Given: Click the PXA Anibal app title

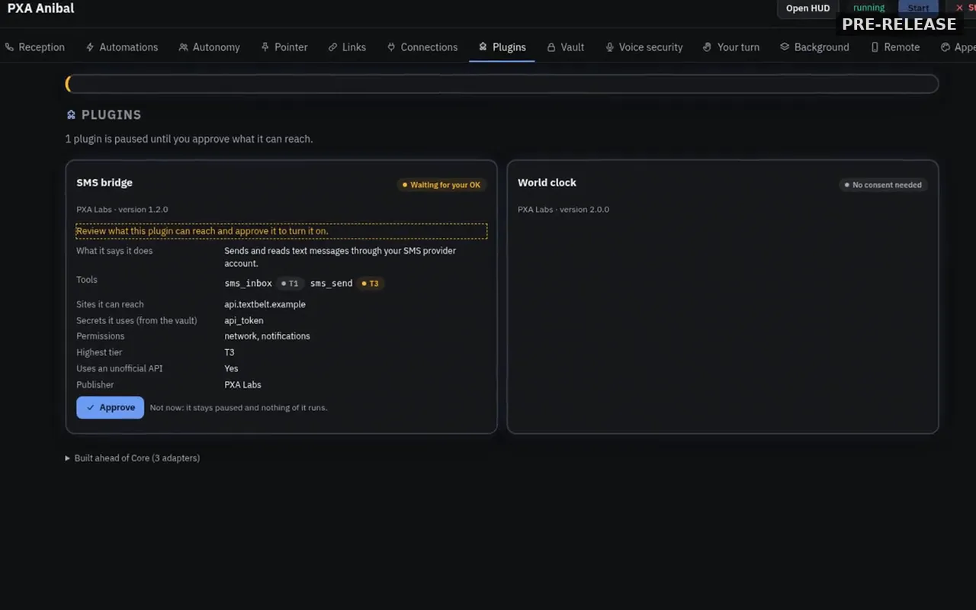Looking at the screenshot, I should pos(41,8).
